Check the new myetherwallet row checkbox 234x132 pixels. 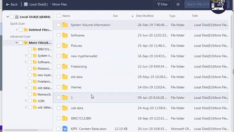(58, 56)
